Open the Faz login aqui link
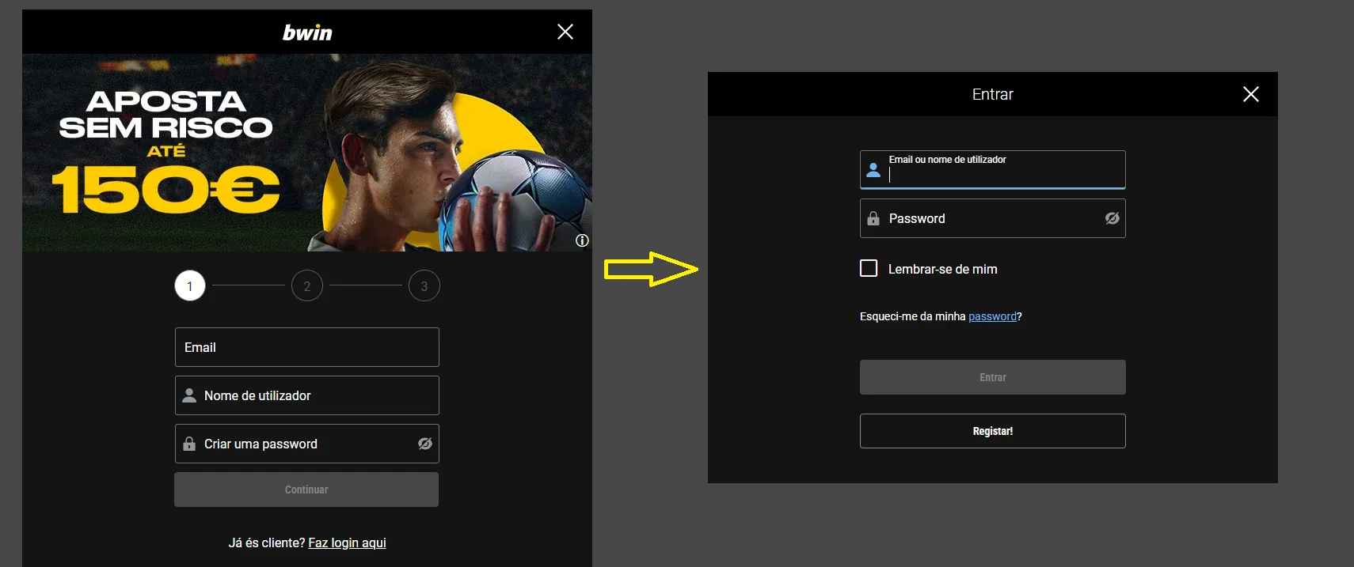 pos(347,542)
